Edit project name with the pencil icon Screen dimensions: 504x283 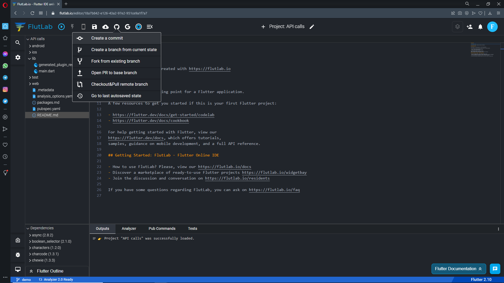point(312,27)
